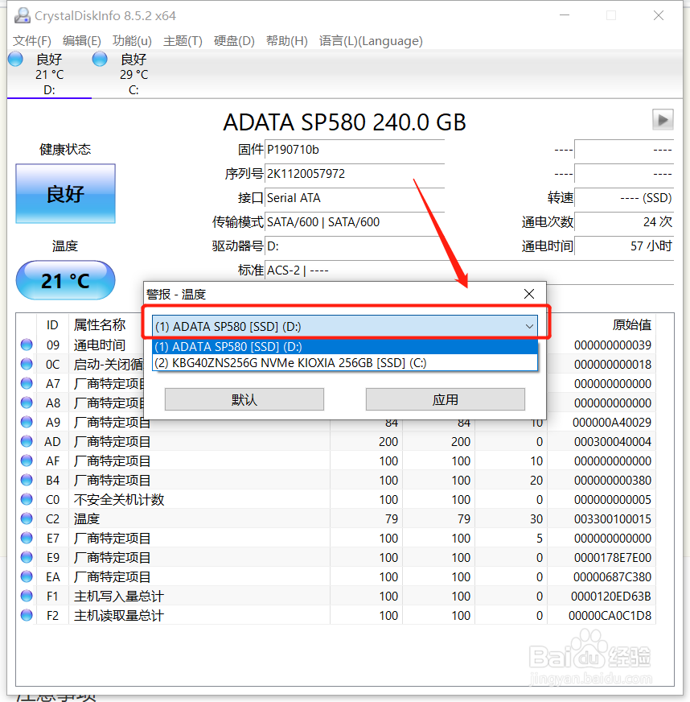Click status dot for attribute E7
The width and height of the screenshot is (690, 702).
click(x=27, y=537)
